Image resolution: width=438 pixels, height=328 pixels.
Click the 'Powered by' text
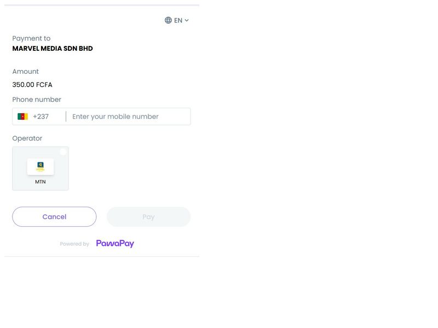(74, 244)
